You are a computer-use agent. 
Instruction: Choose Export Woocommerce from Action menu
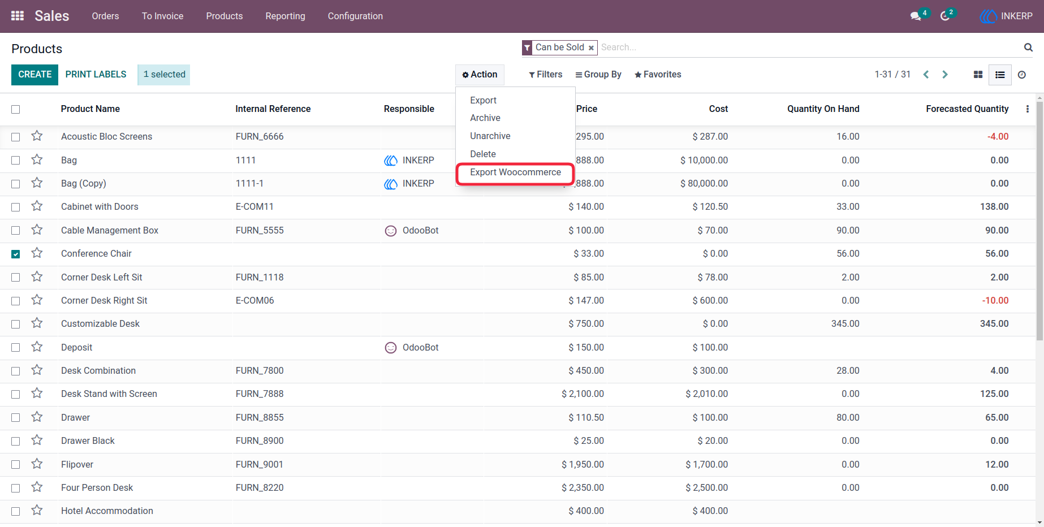[x=515, y=172]
